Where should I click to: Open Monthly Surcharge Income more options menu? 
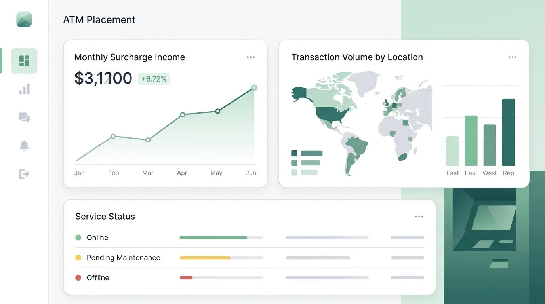click(251, 57)
